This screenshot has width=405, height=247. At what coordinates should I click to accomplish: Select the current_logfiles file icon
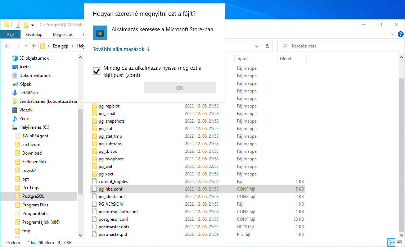click(95, 182)
